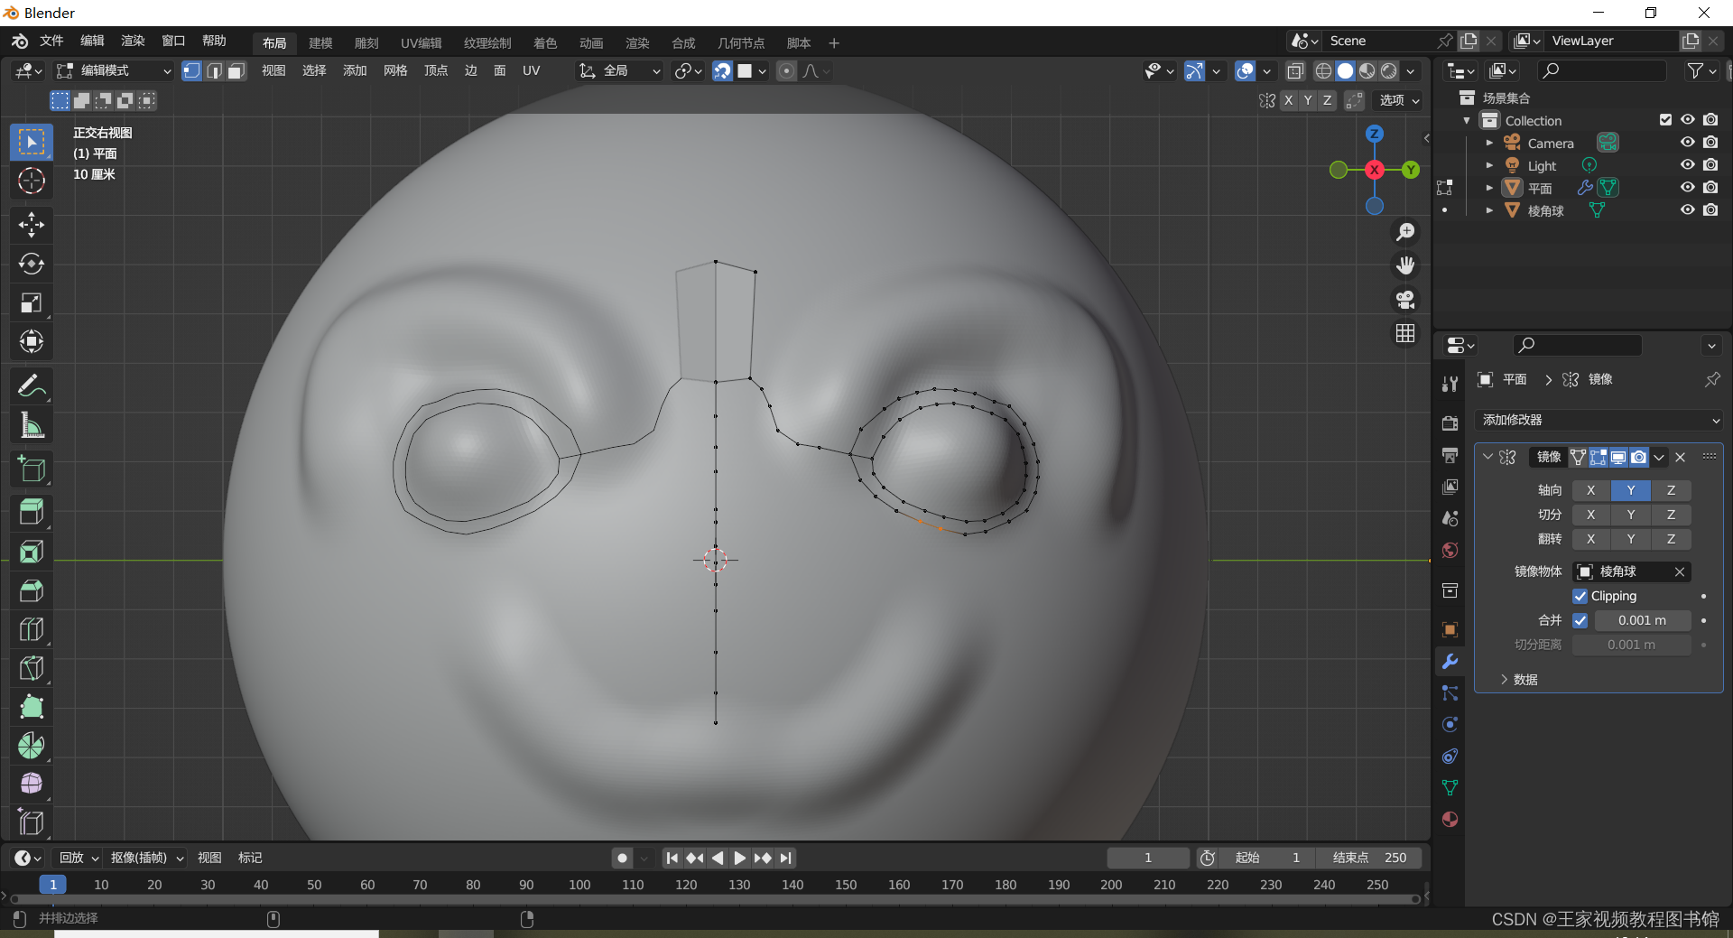The width and height of the screenshot is (1733, 938).
Task: Pick the Knife tool
Action: pos(32,668)
